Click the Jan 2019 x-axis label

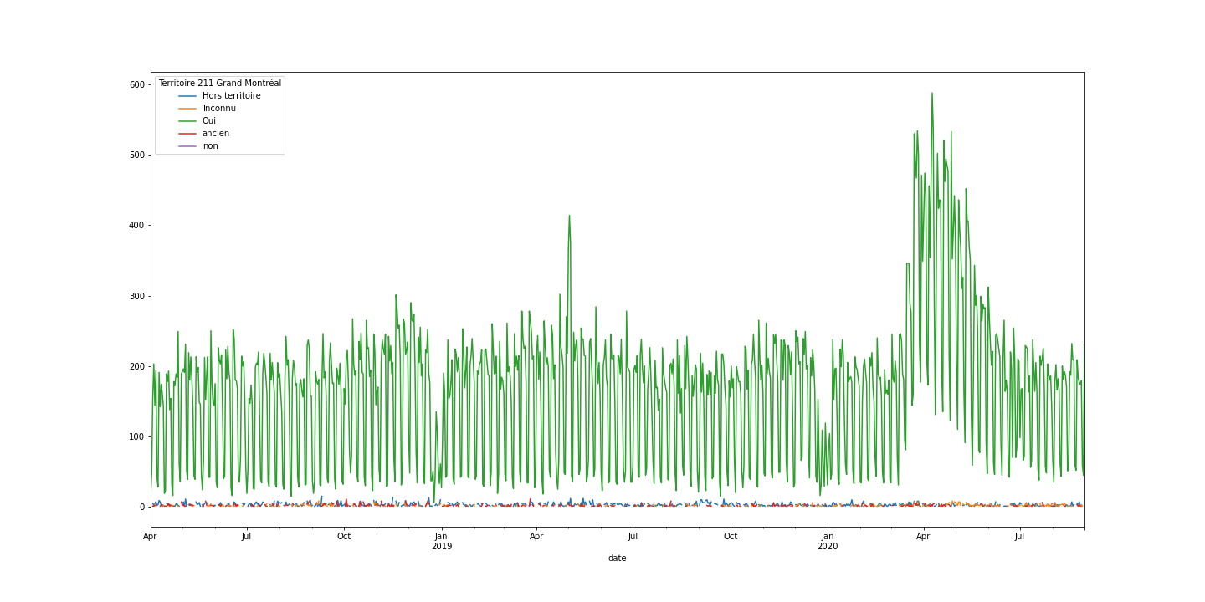pos(441,541)
